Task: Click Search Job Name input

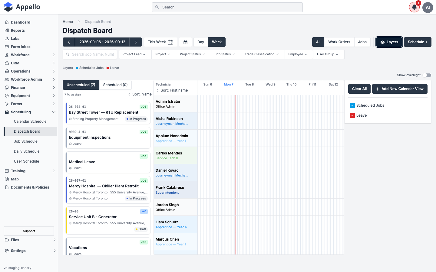Action: [x=90, y=54]
